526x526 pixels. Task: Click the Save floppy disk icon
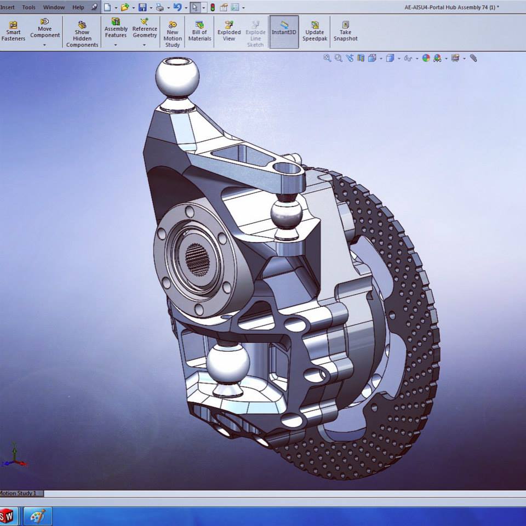(x=142, y=8)
